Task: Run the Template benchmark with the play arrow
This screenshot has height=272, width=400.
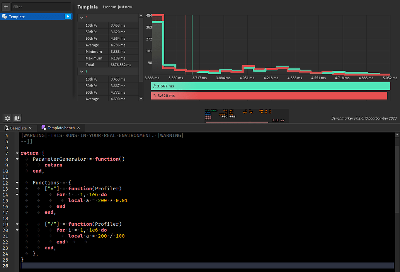Action: pyautogui.click(x=68, y=17)
